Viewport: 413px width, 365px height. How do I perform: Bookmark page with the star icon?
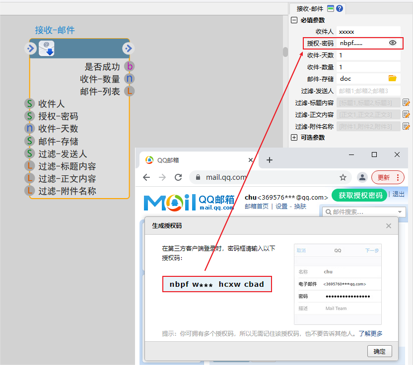pos(343,177)
